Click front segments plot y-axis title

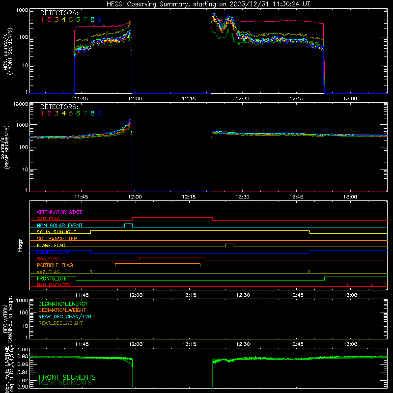7,51
